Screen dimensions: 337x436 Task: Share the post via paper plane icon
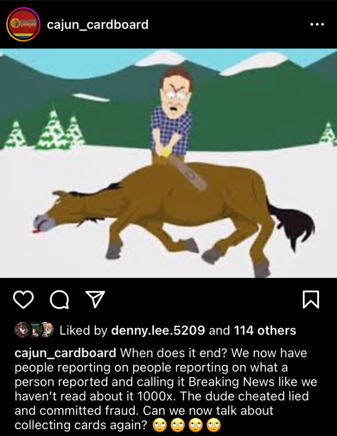(x=95, y=299)
